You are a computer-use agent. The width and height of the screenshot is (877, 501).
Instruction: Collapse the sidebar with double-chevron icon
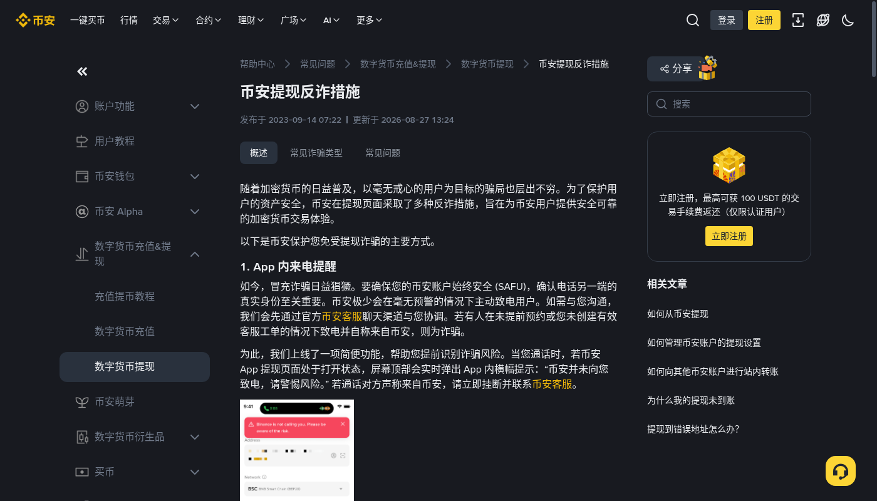coord(82,71)
